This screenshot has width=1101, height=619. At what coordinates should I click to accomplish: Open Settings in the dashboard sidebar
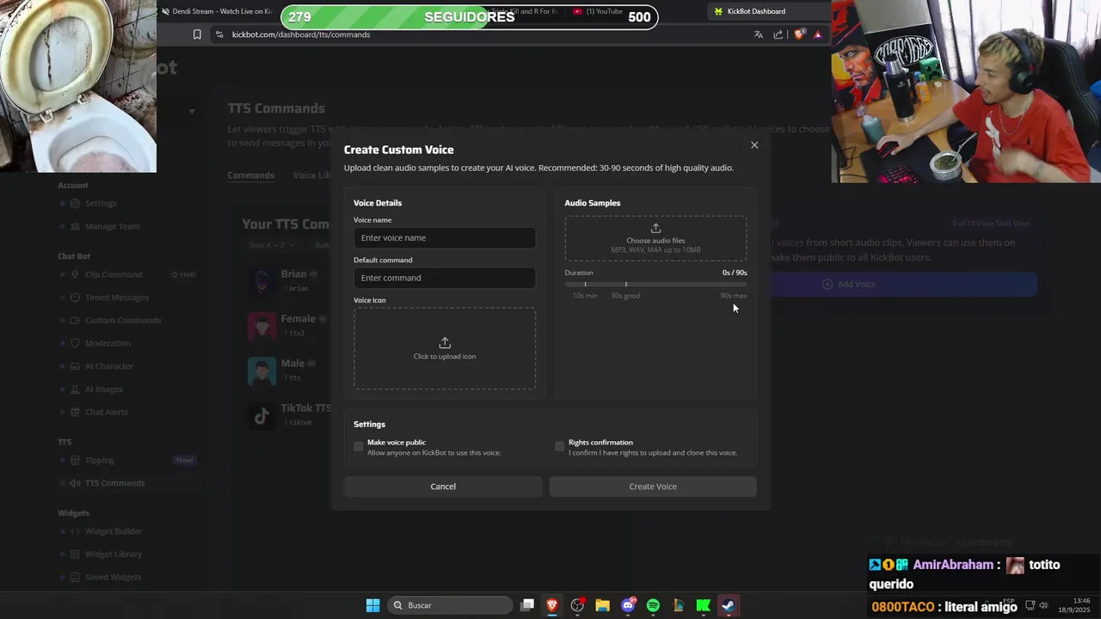[x=101, y=204]
